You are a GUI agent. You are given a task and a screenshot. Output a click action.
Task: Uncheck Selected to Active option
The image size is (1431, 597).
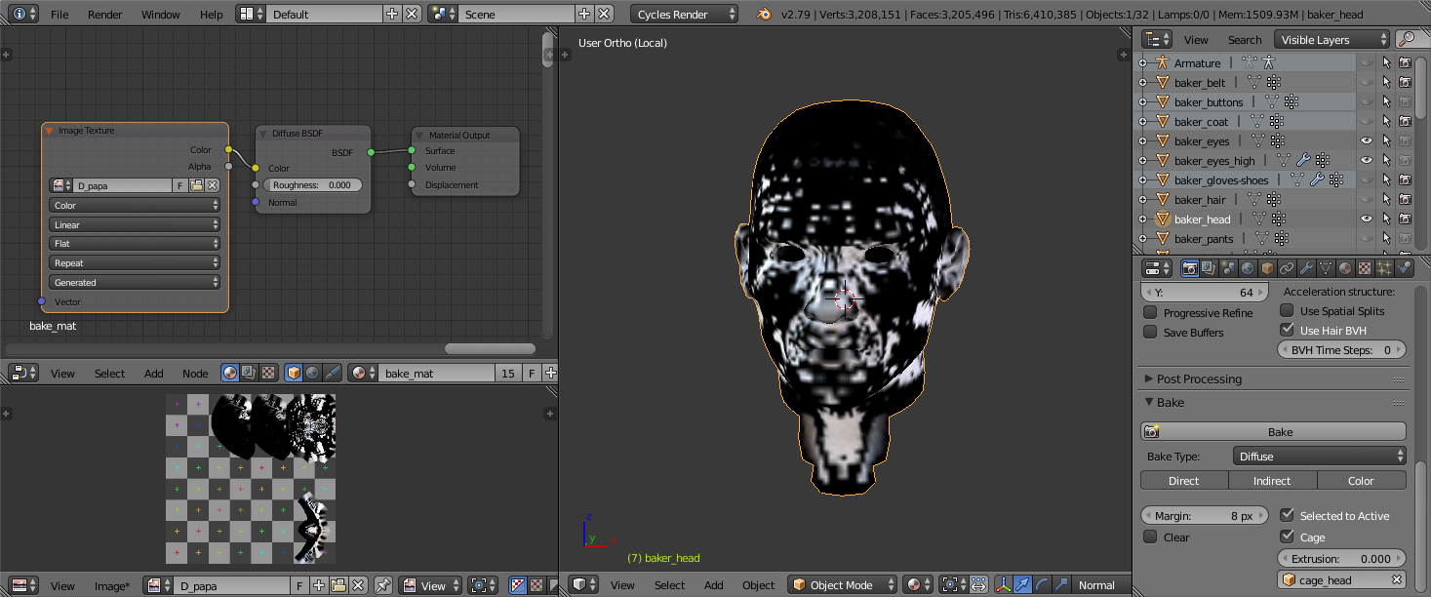point(1287,515)
